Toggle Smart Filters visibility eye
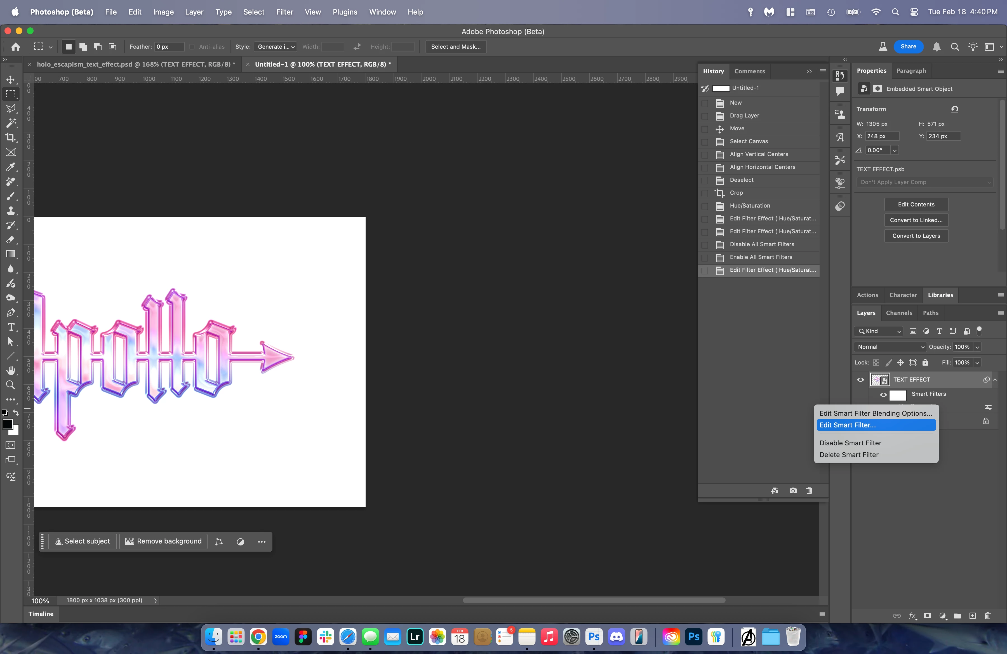This screenshot has height=654, width=1007. pyautogui.click(x=883, y=394)
